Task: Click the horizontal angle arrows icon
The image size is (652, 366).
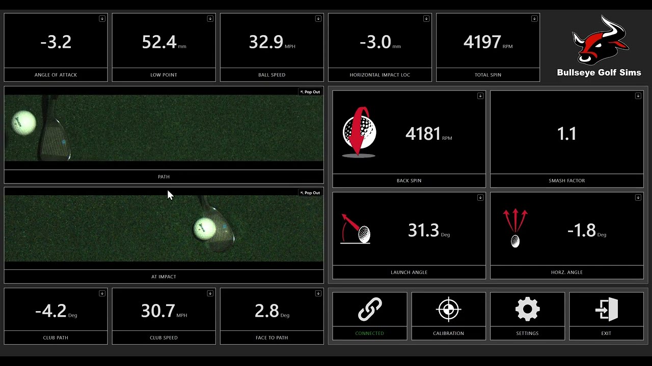Action: tap(515, 228)
